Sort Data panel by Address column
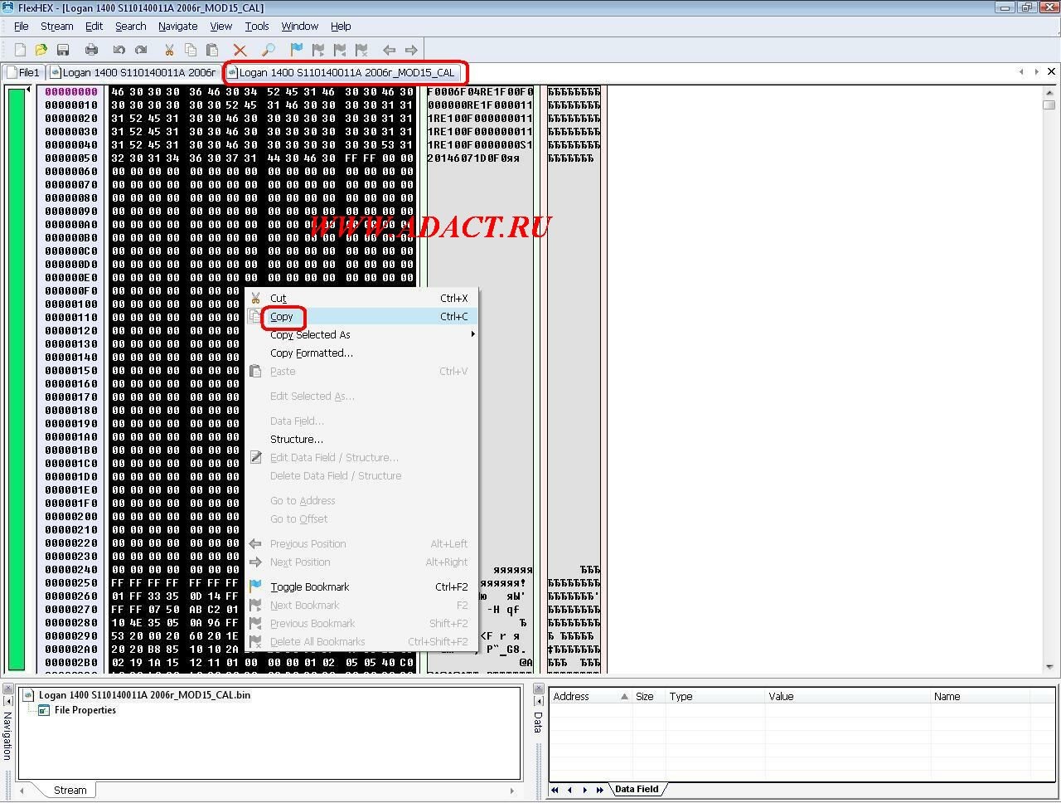Image resolution: width=1061 pixels, height=803 pixels. click(590, 697)
